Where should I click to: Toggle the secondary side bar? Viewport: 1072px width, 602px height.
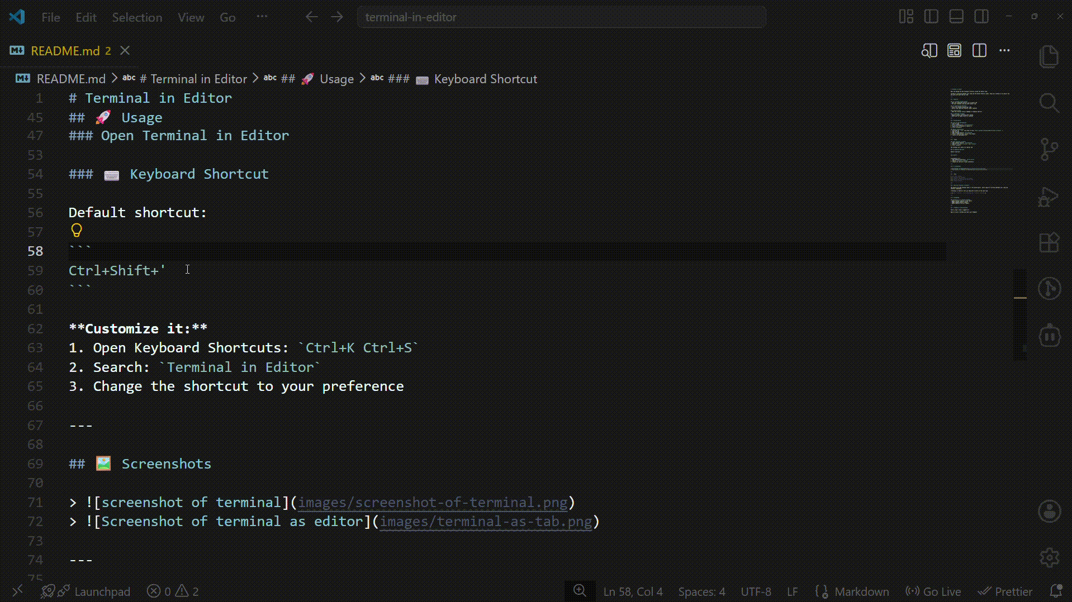(x=981, y=17)
